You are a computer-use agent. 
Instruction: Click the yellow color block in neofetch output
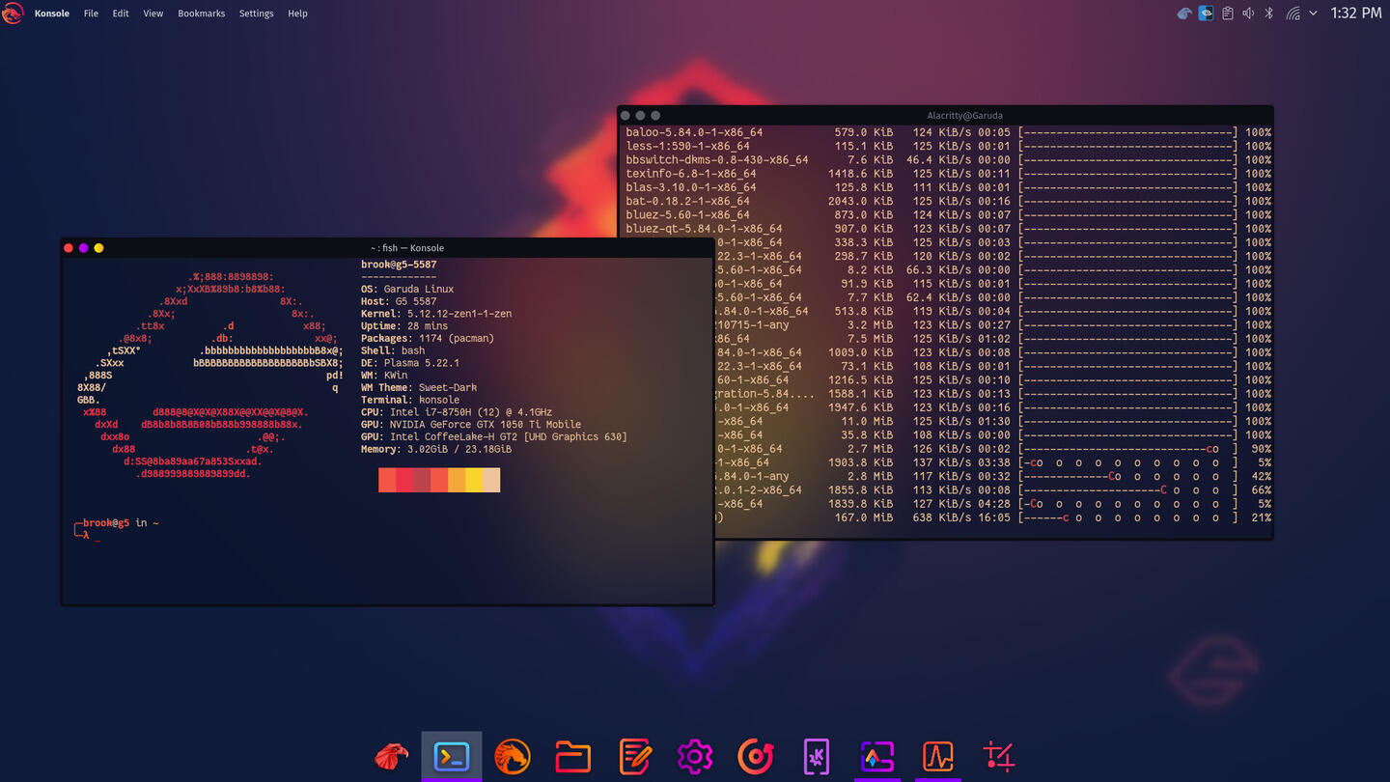(474, 480)
